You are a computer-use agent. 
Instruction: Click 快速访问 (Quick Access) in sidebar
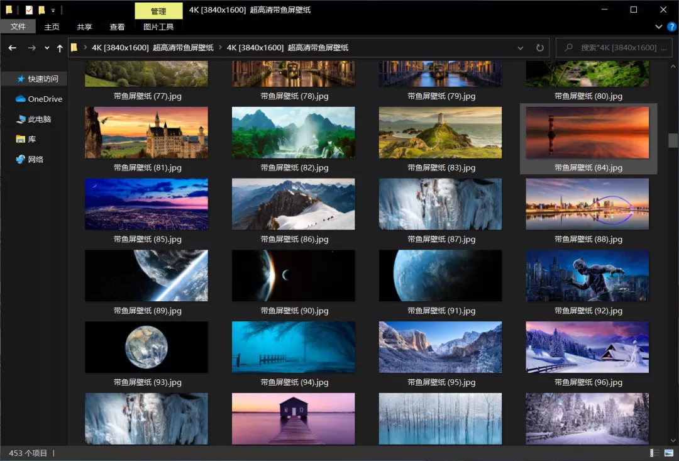click(x=43, y=79)
